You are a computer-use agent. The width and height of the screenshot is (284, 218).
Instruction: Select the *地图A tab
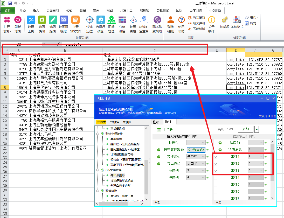point(114,122)
